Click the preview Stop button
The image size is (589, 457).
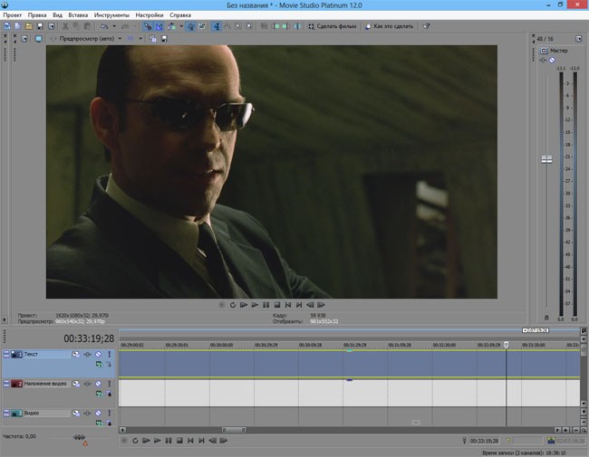[x=277, y=305]
